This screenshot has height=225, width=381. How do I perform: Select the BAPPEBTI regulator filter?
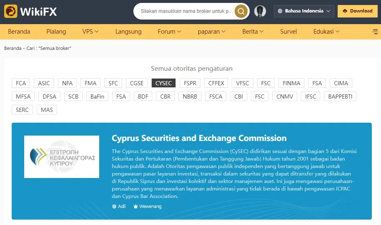[x=340, y=96]
